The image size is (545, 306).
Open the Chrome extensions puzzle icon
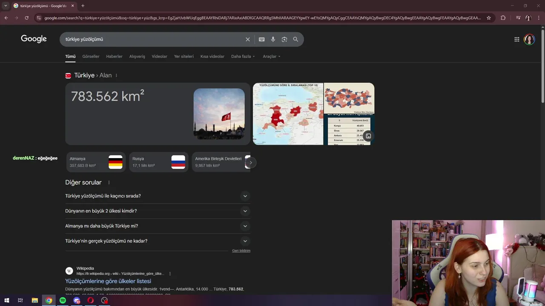[503, 18]
